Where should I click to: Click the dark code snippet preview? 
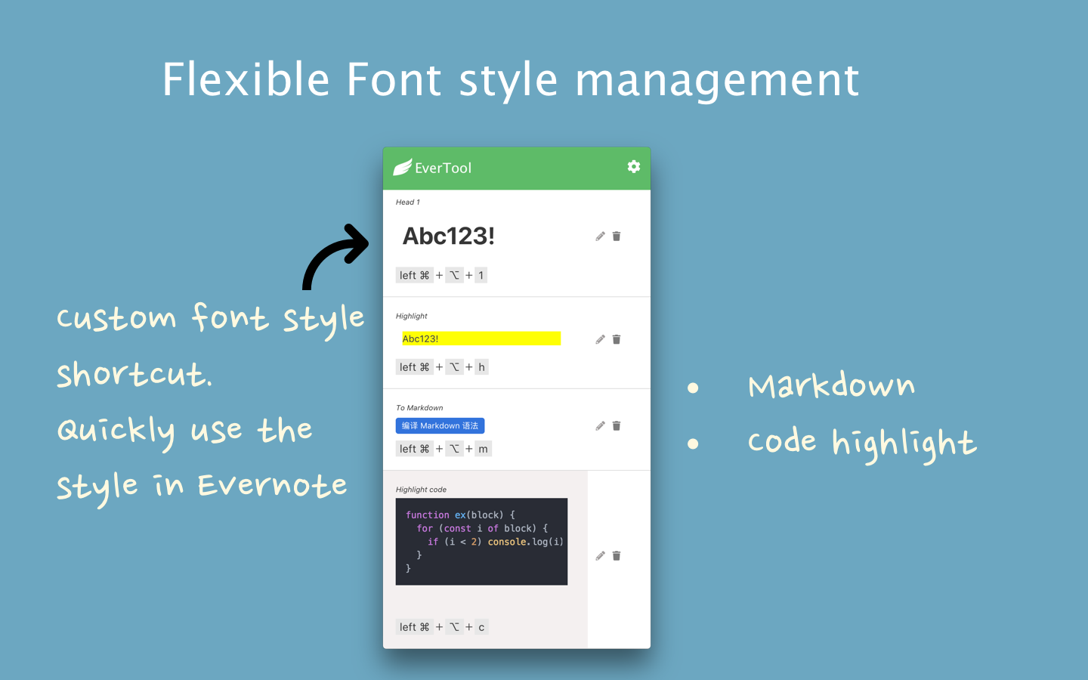click(x=481, y=541)
